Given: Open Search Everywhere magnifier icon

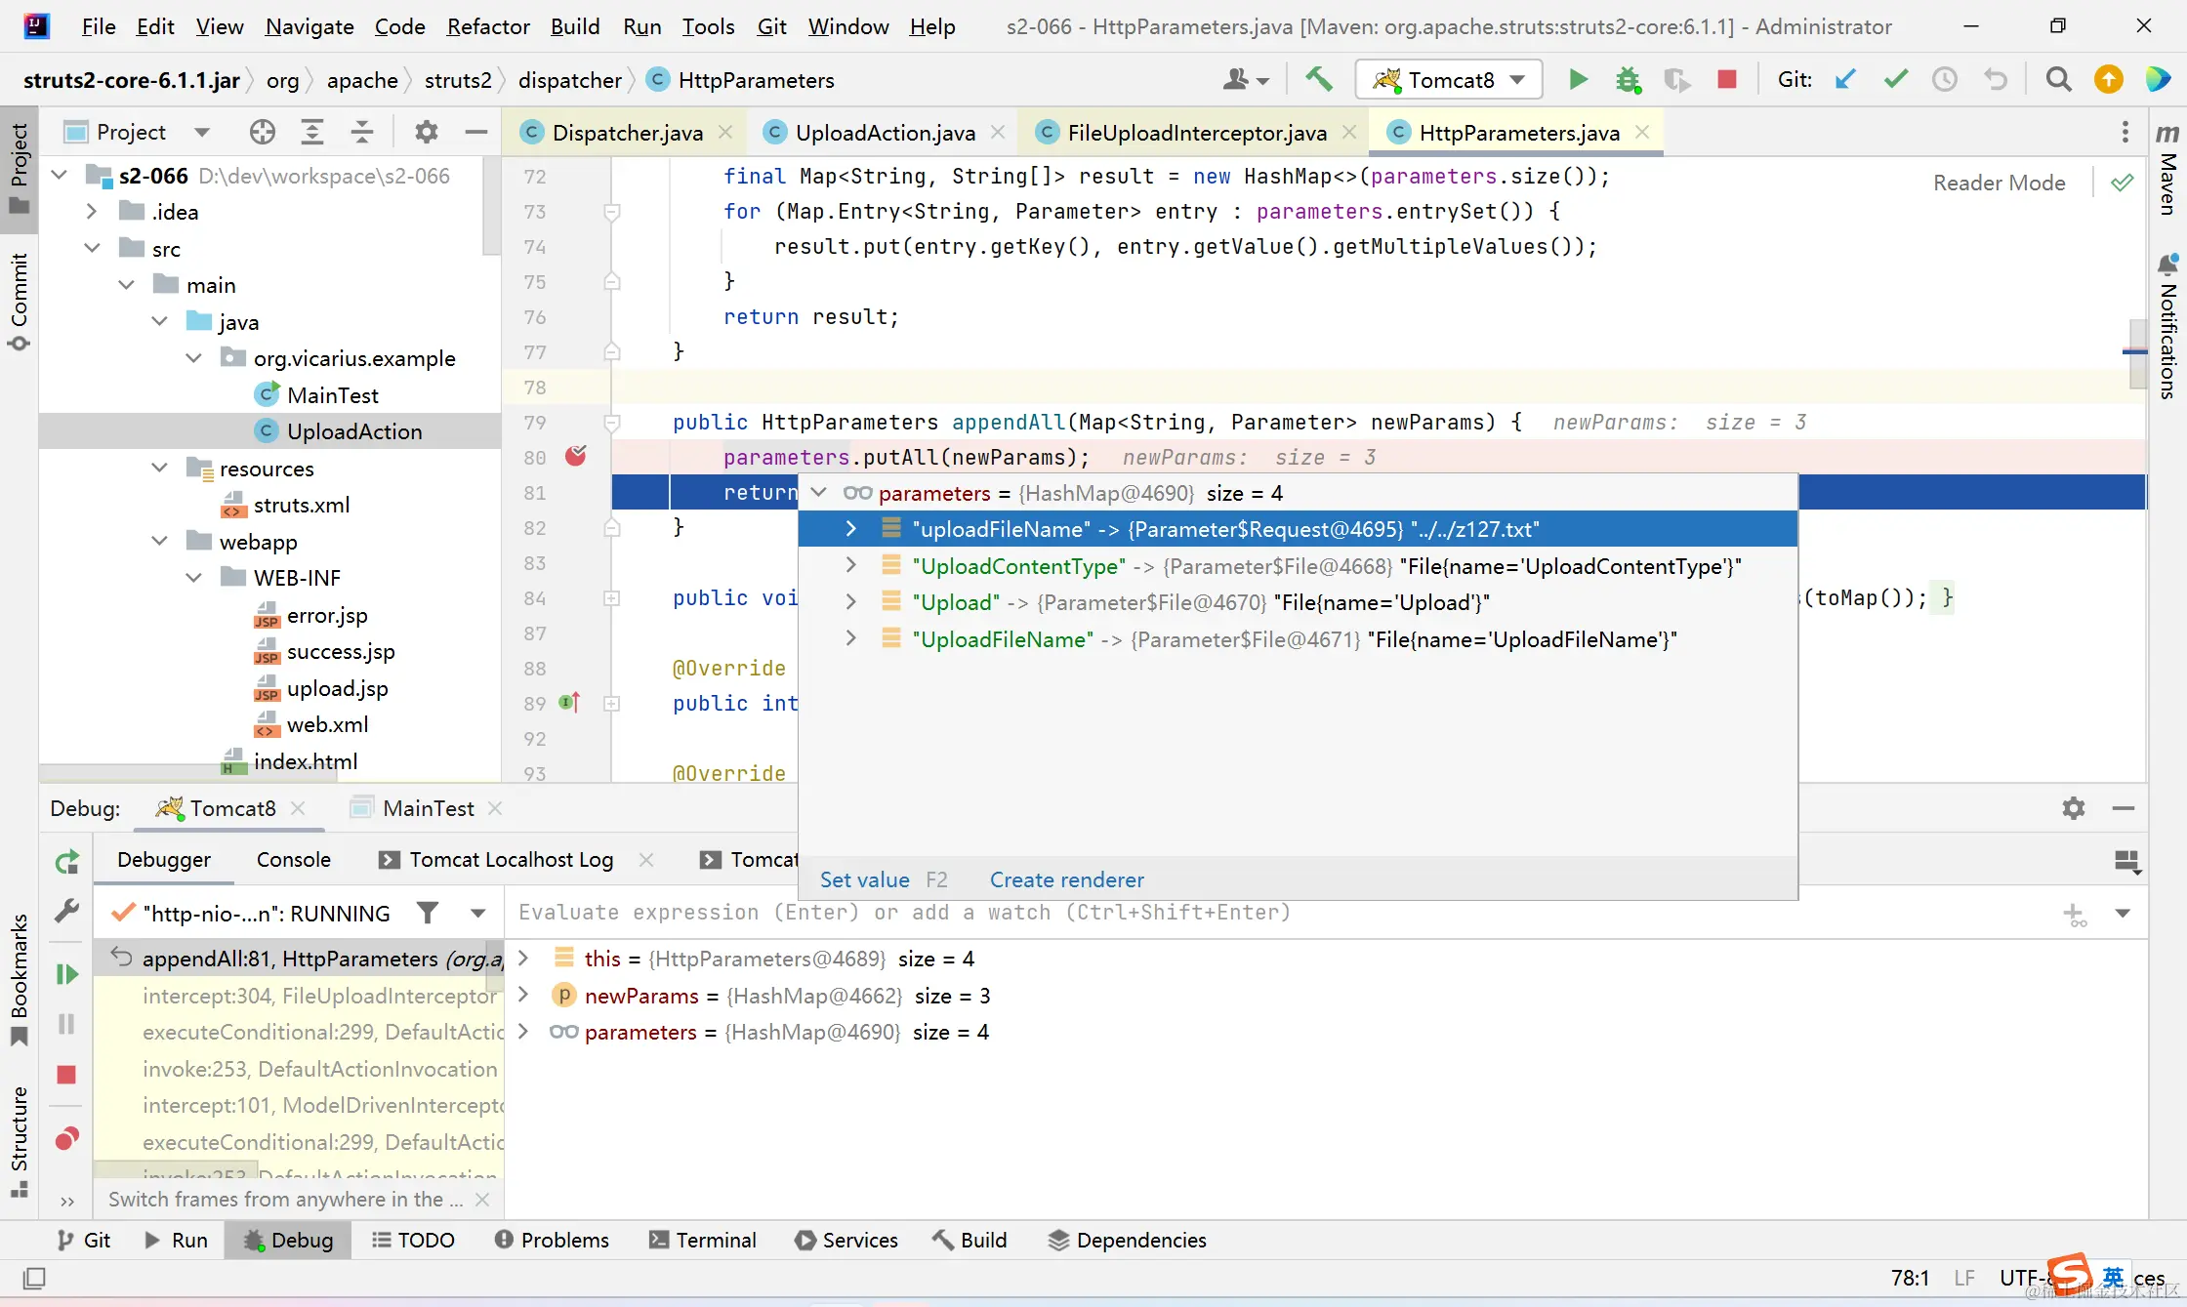Looking at the screenshot, I should [x=2058, y=79].
